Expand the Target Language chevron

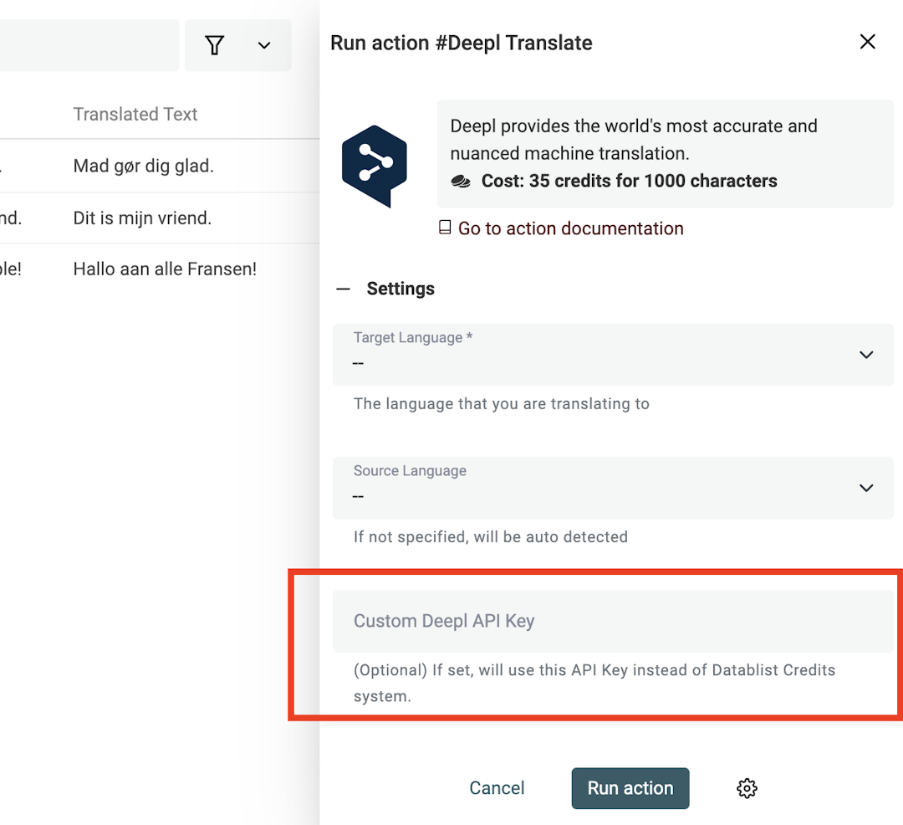pos(866,354)
